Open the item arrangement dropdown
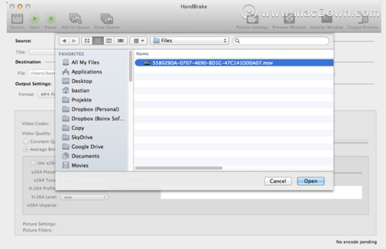This screenshot has width=386, height=249. (139, 41)
